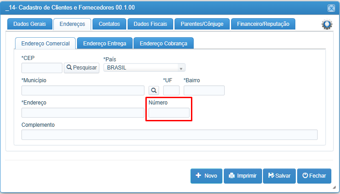Click the Complemento text field
The width and height of the screenshot is (340, 194).
coord(170,135)
